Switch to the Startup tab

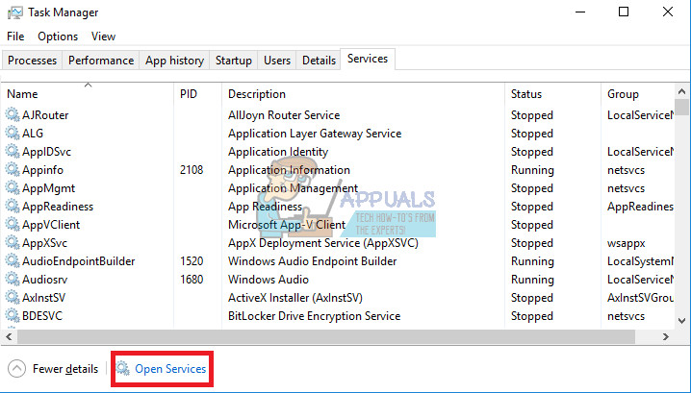coord(234,61)
